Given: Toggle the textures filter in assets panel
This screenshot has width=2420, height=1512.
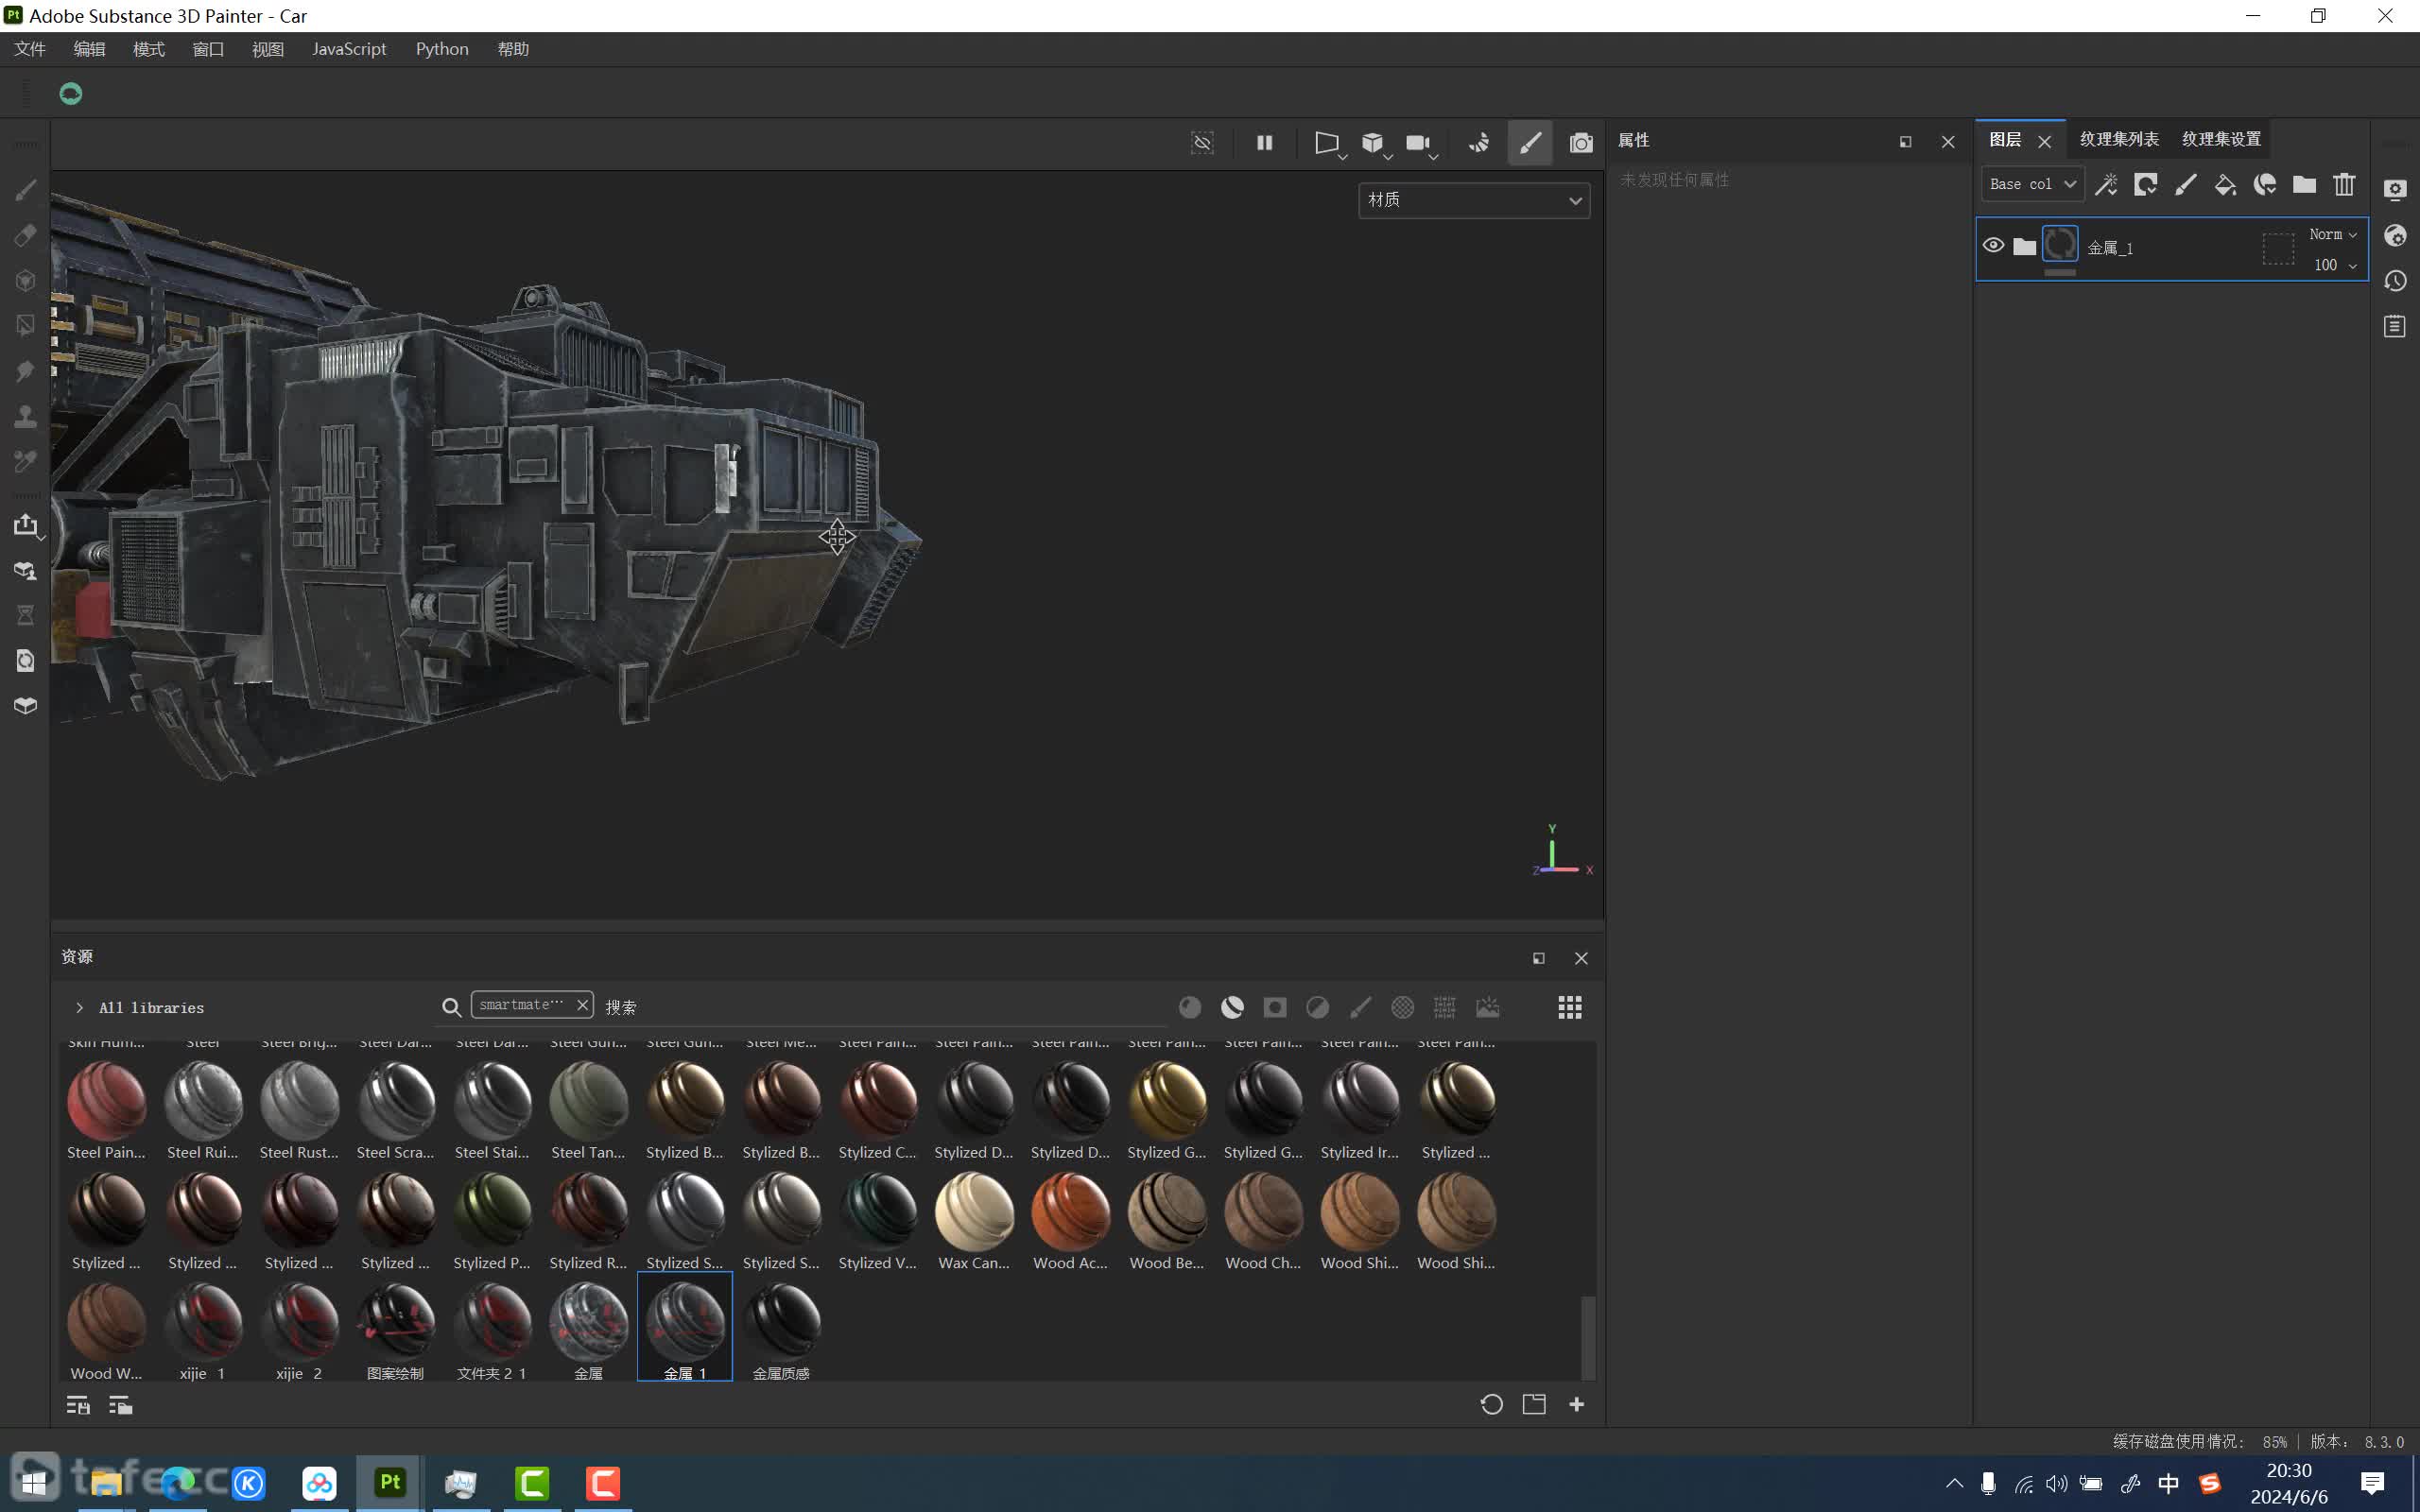Looking at the screenshot, I should click(x=1444, y=1008).
